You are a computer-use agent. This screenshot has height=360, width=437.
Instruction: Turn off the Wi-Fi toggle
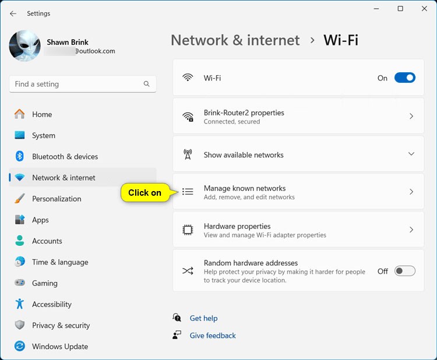coord(404,77)
